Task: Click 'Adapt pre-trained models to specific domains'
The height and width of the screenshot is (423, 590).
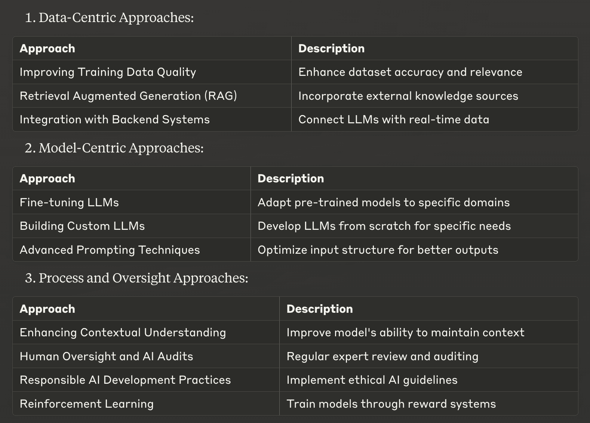Action: pos(384,203)
